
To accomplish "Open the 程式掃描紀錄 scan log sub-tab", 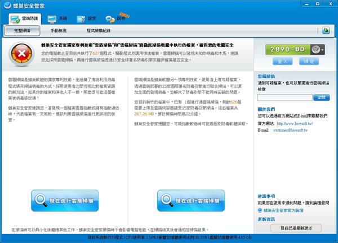I will click(x=99, y=31).
